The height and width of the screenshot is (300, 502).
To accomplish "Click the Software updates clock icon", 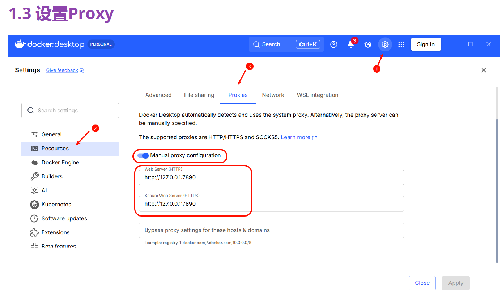I will click(x=35, y=218).
